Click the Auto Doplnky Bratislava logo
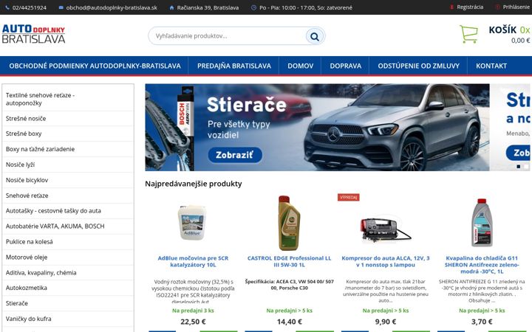This screenshot has width=532, height=332. tap(33, 34)
